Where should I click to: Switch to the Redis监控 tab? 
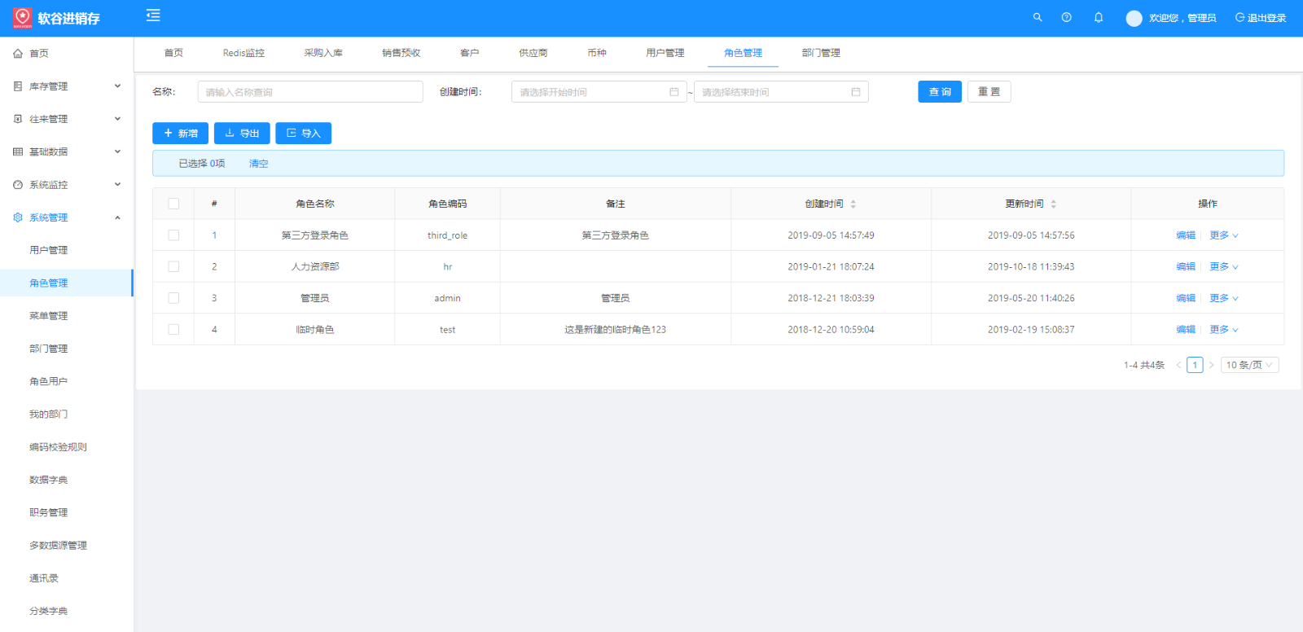click(x=243, y=53)
